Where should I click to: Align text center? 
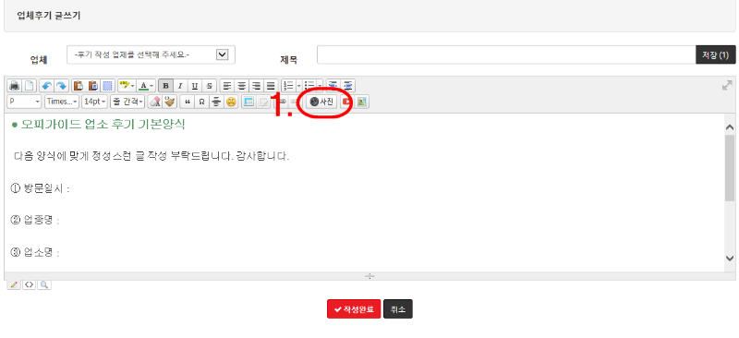[242, 86]
